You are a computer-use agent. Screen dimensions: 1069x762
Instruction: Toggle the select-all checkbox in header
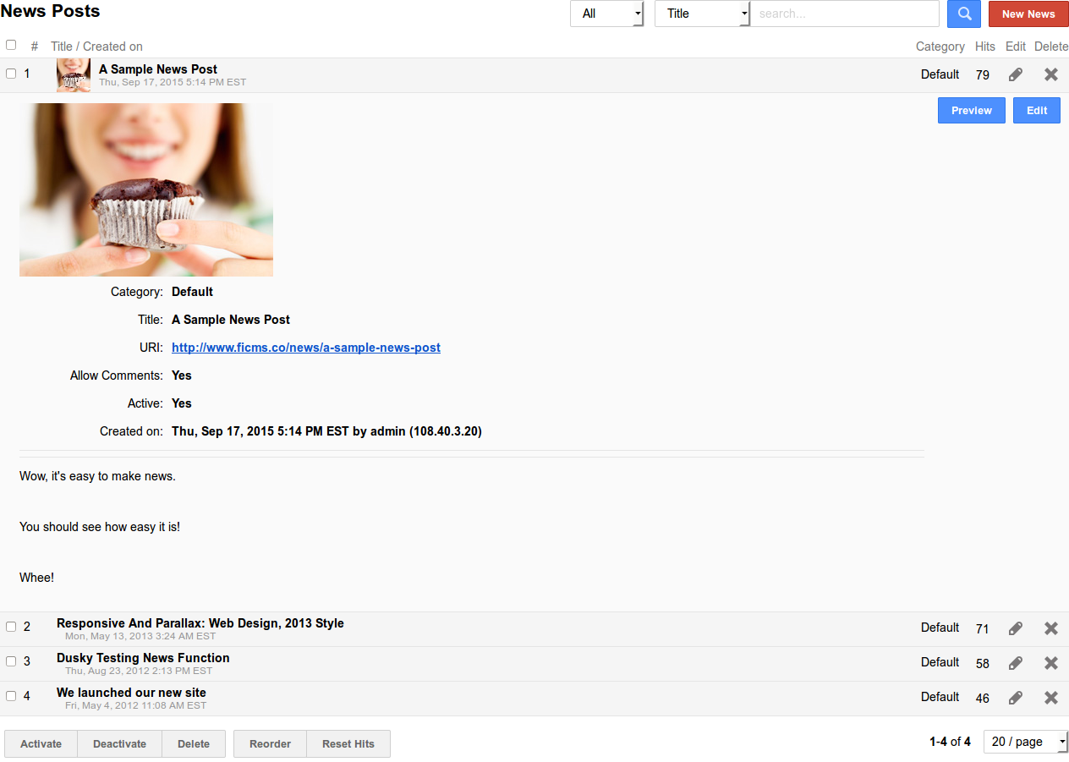pos(11,45)
